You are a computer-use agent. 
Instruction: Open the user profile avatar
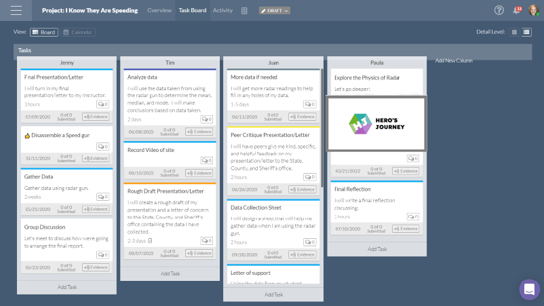click(534, 10)
